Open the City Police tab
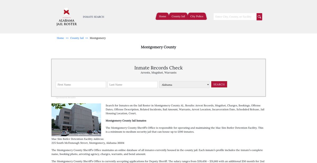This screenshot has width=317, height=163. click(x=197, y=16)
